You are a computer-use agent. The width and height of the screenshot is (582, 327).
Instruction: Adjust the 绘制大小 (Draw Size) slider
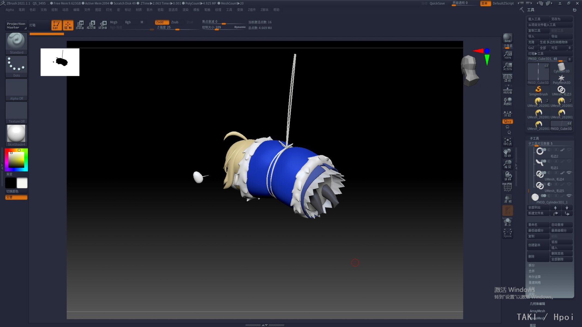click(x=223, y=28)
